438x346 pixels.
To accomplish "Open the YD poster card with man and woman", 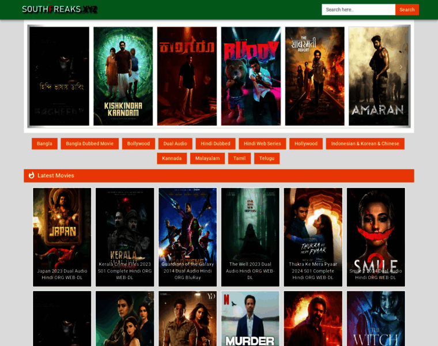I will pyautogui.click(x=187, y=318).
